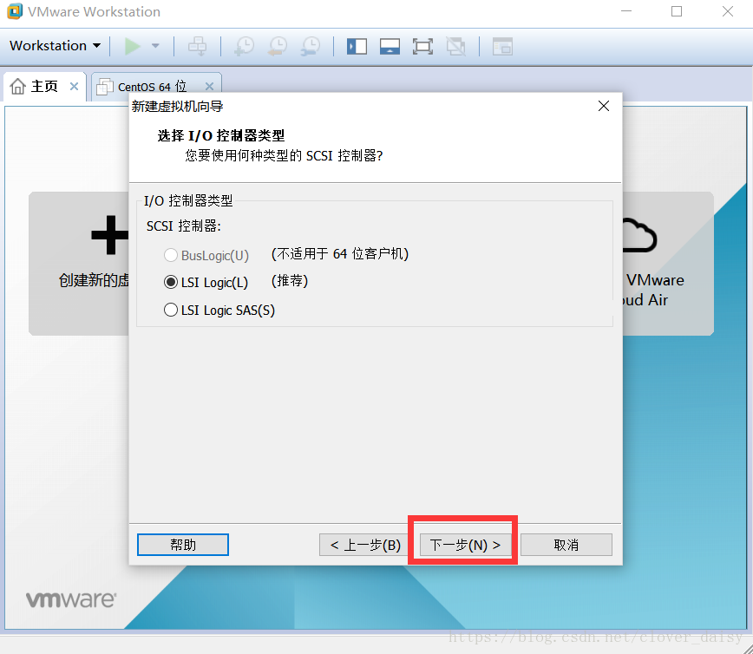
Task: Click the 取消 cancel button
Action: [x=566, y=545]
